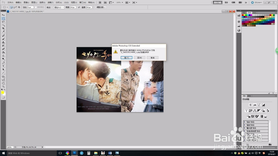
Task: Select the Eraser tool
Action: pyautogui.click(x=3, y=49)
